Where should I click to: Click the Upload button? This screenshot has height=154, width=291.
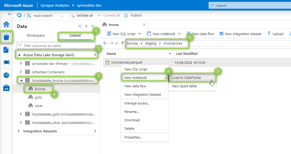coord(275,34)
